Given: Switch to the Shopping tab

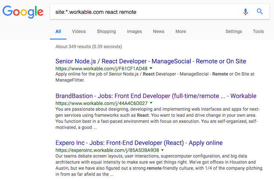Looking at the screenshot, I should tap(106, 31).
